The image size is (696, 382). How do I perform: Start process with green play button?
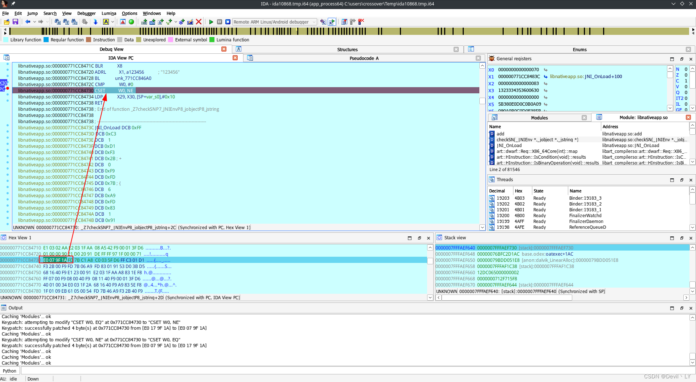point(211,22)
